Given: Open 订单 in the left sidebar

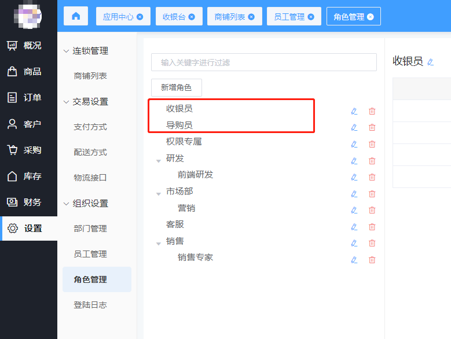Looking at the screenshot, I should click(x=32, y=97).
